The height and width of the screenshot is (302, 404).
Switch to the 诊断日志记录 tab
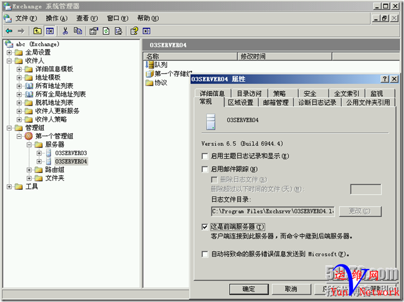click(317, 103)
